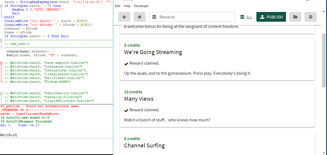Viewport: 327px width, 155px height.
Task: Click the Watchview itsadisaster-trailer line
Action: [x=46, y=74]
